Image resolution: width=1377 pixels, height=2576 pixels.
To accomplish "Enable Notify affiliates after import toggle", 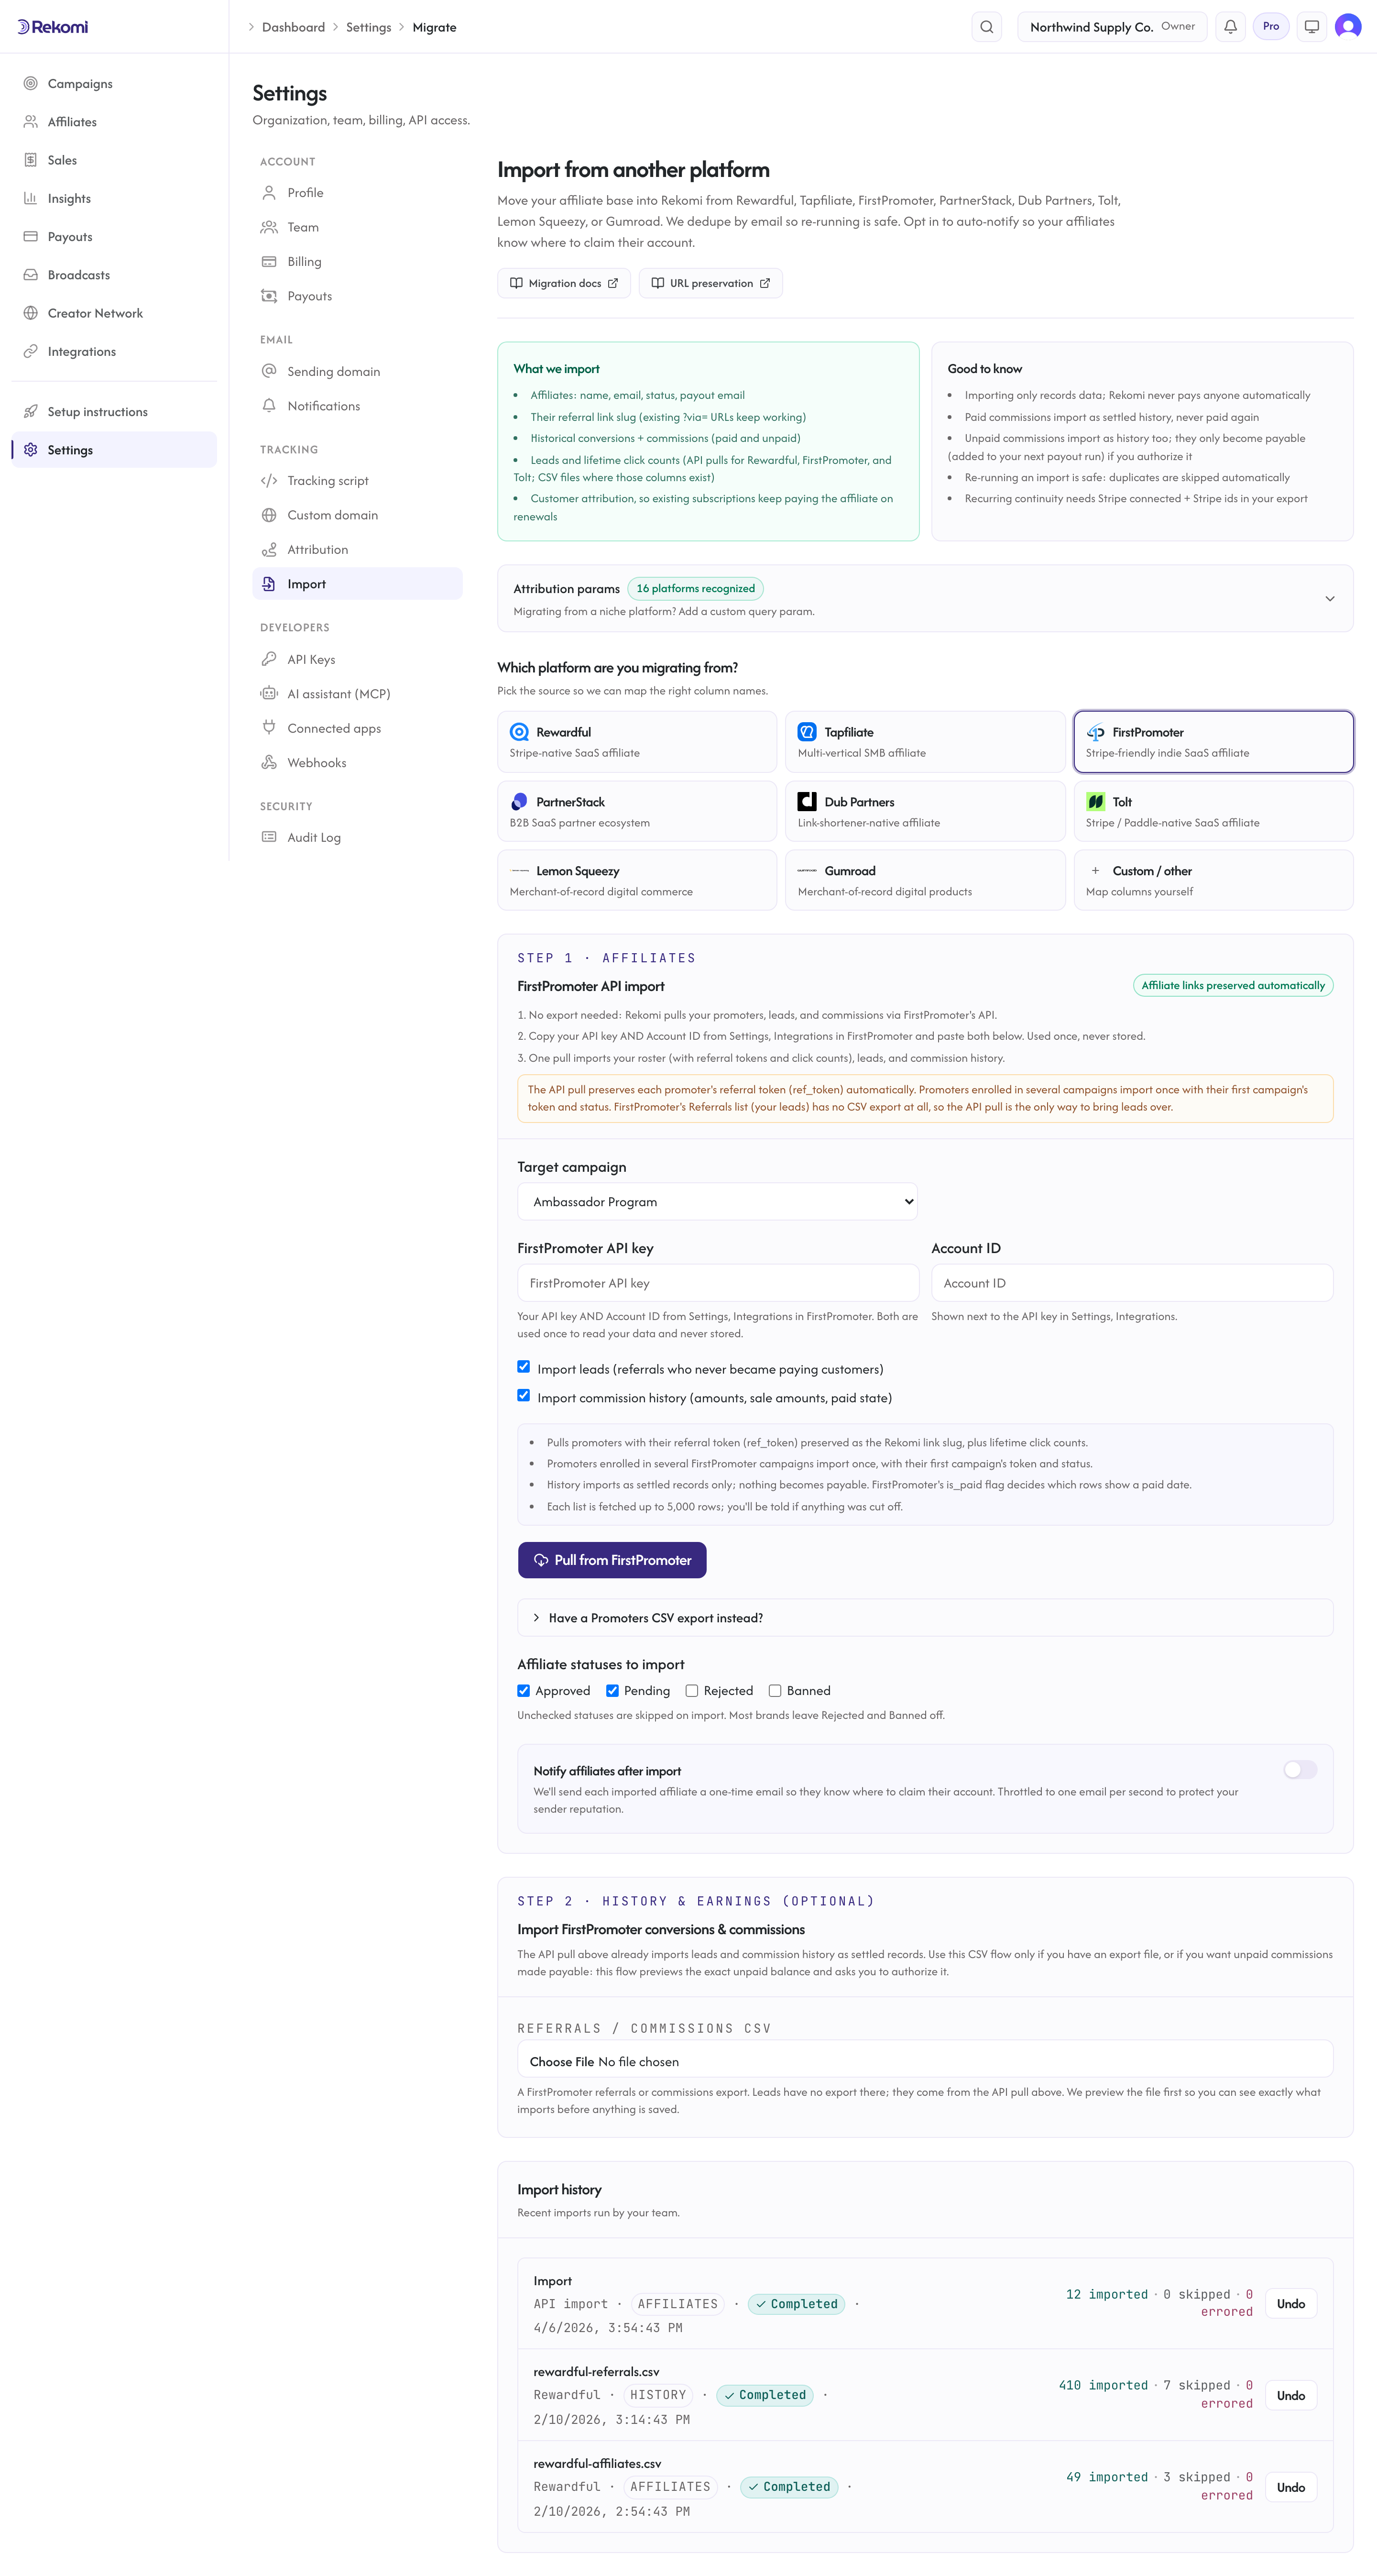I will click(x=1300, y=1770).
